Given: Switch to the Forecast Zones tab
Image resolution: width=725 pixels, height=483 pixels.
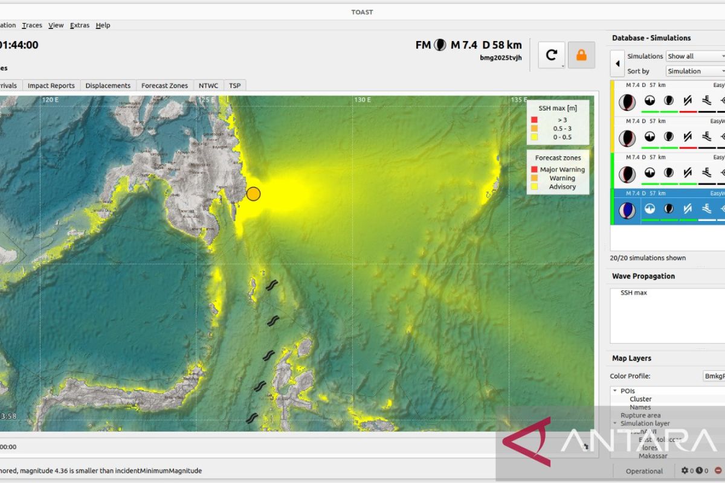Looking at the screenshot, I should pos(164,86).
